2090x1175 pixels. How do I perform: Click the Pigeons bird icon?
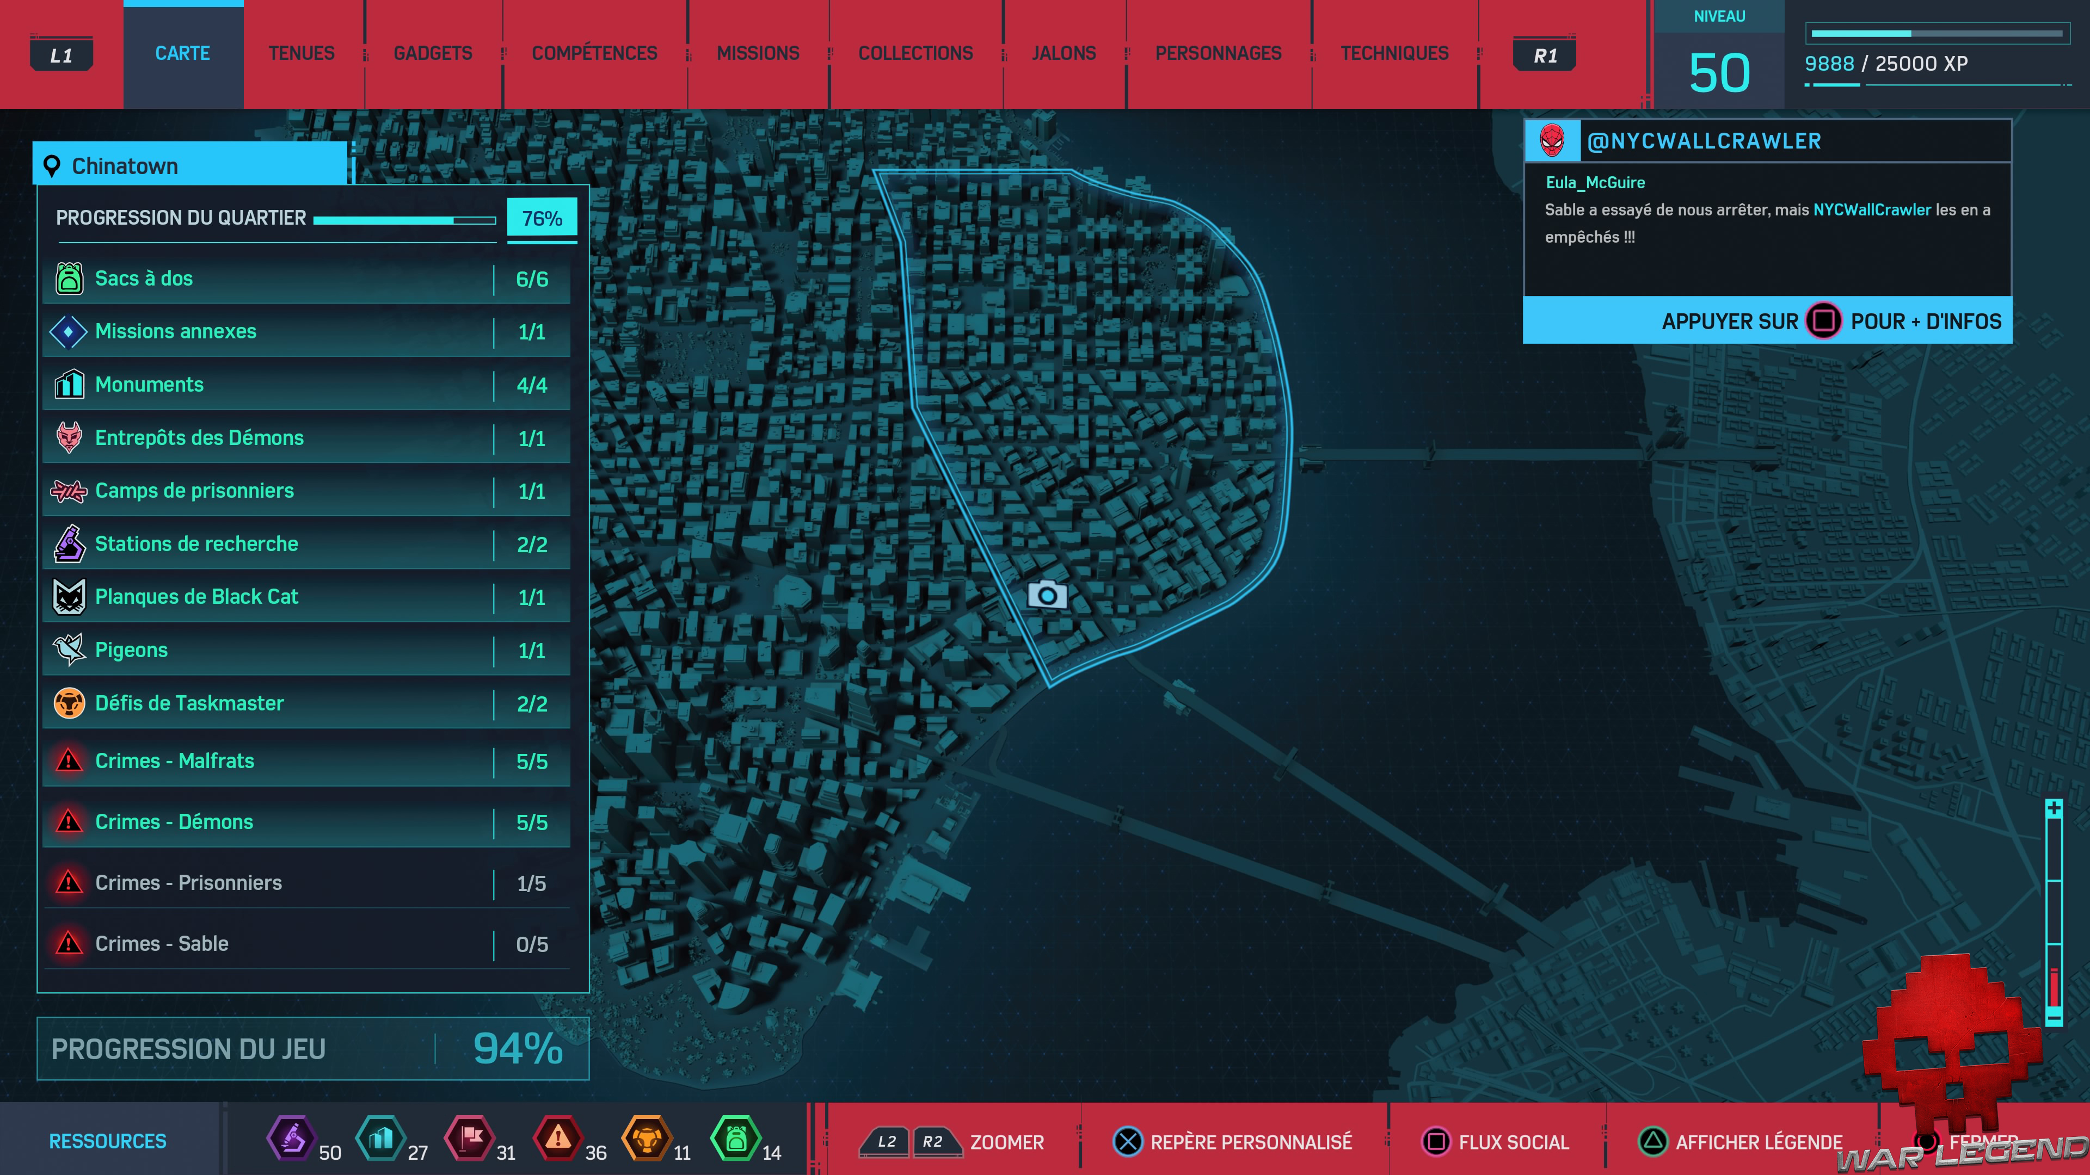tap(69, 650)
